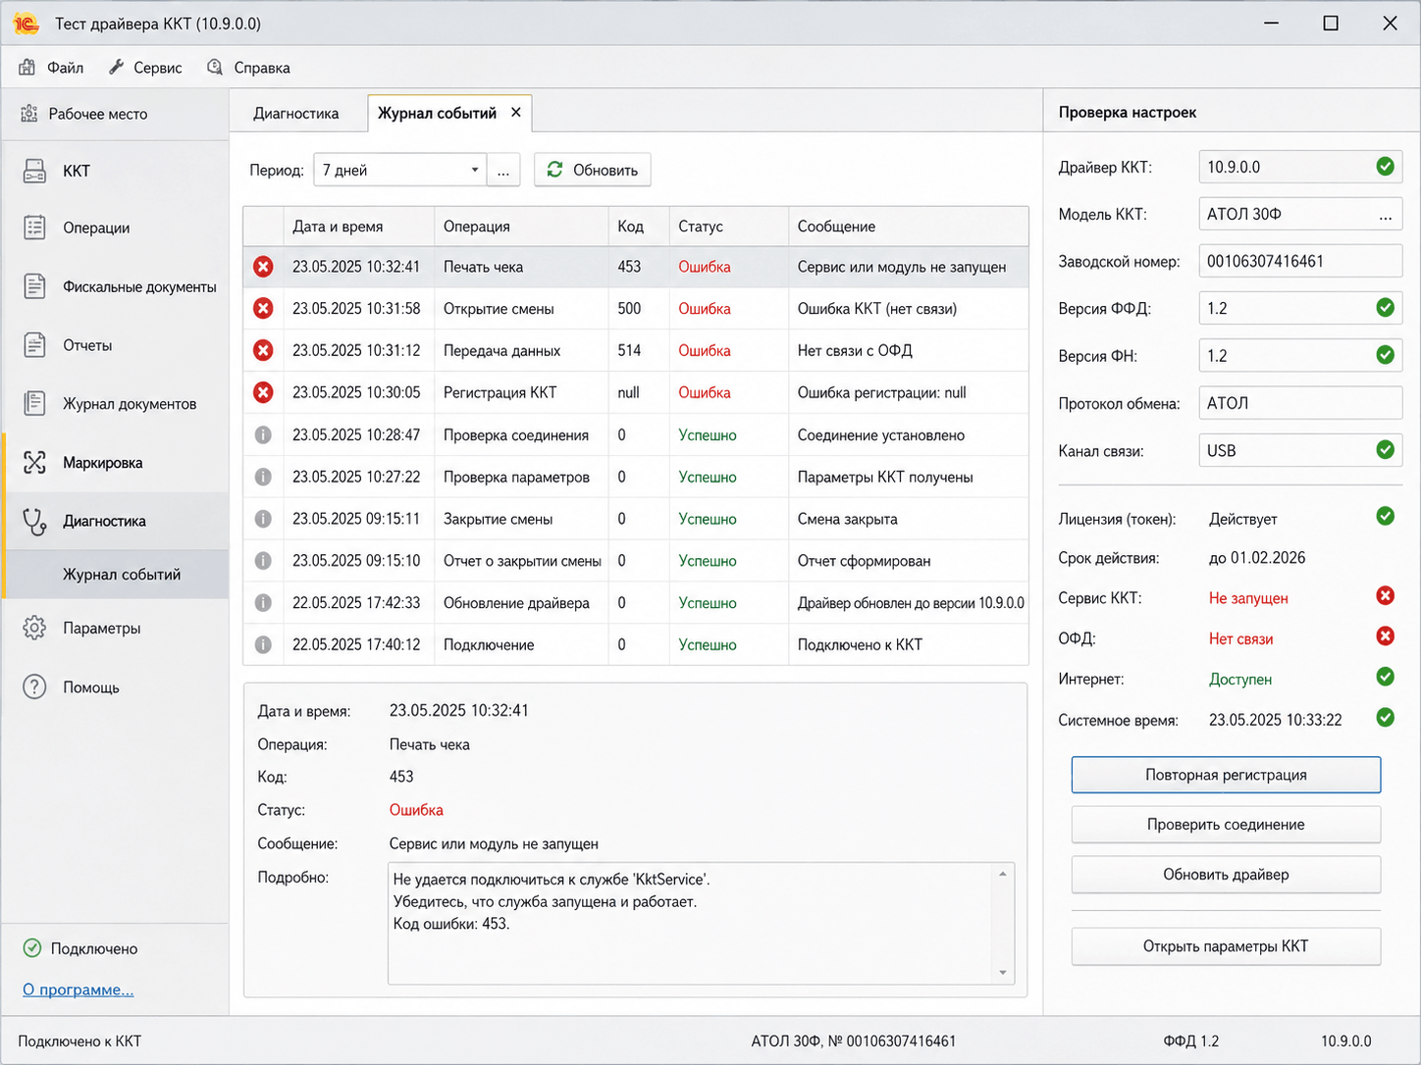Click inside the Подробно details text box

click(692, 923)
